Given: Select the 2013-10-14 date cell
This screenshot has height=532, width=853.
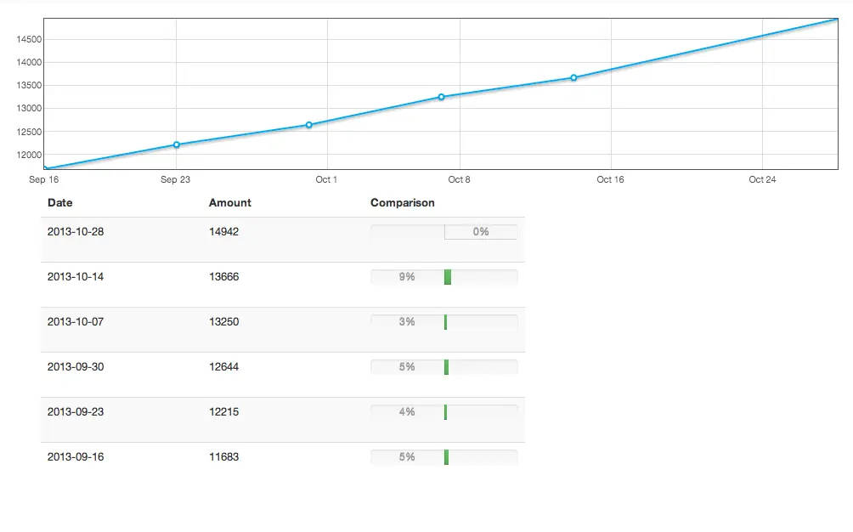Looking at the screenshot, I should tap(76, 276).
